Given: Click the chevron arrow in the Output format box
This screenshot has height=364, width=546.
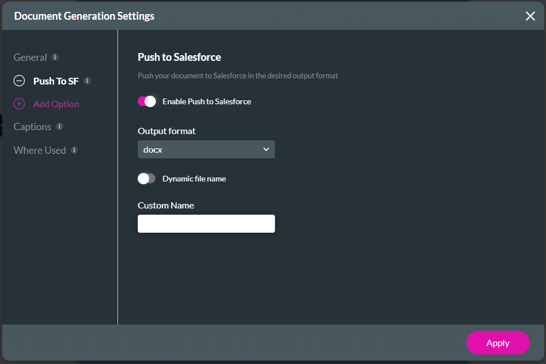Looking at the screenshot, I should click(266, 149).
